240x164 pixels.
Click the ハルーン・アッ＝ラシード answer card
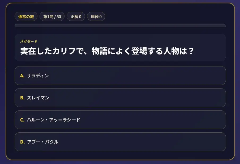[x=120, y=120]
